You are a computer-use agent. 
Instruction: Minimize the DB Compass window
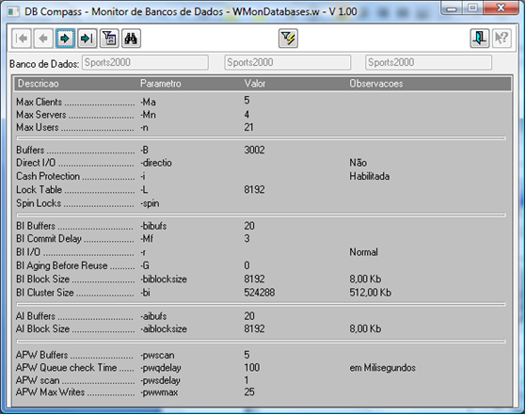[x=452, y=8]
